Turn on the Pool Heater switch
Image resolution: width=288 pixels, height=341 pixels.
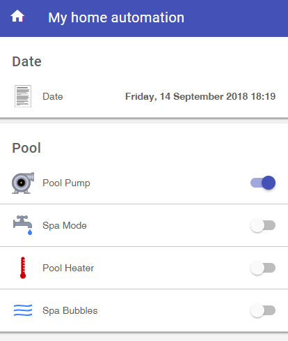pos(263,268)
